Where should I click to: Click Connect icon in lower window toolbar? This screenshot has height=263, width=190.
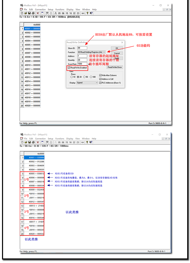(x=47, y=142)
